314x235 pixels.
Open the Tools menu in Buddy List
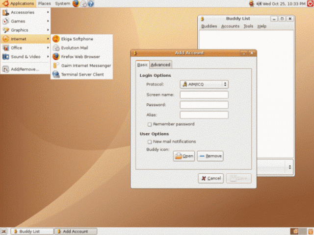[248, 26]
